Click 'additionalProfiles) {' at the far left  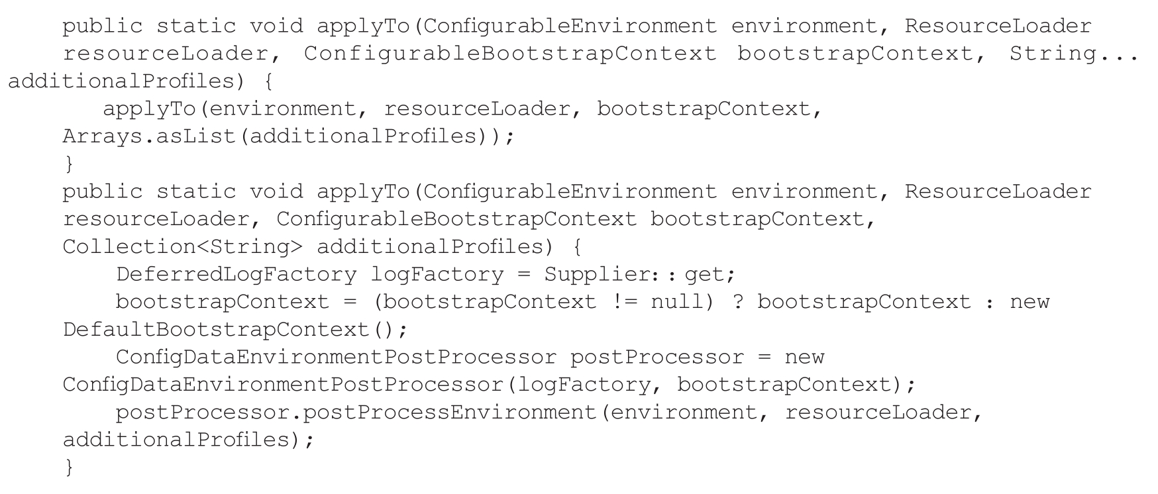140,81
